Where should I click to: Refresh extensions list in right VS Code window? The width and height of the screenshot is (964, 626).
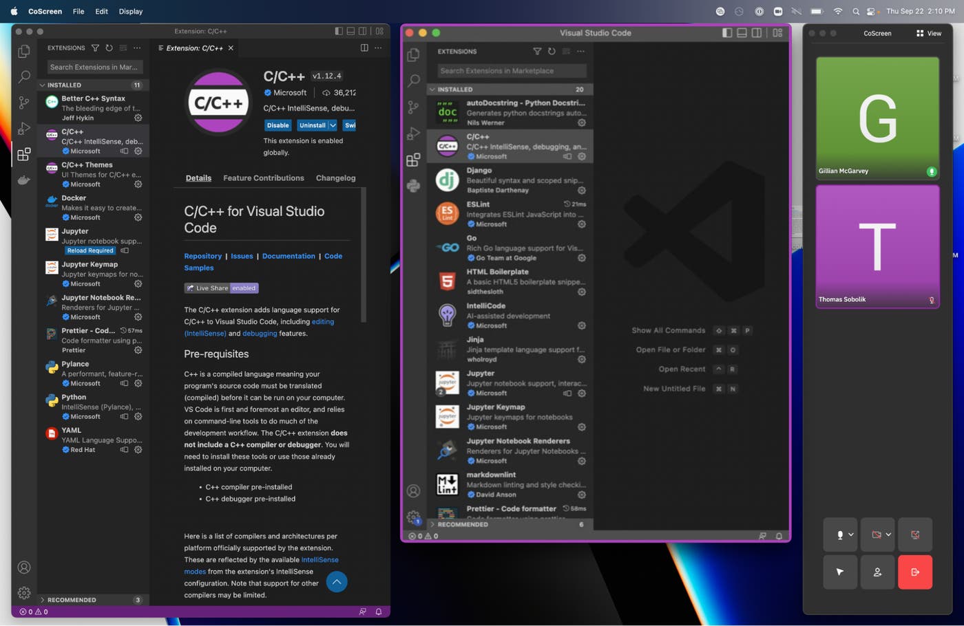click(x=552, y=52)
